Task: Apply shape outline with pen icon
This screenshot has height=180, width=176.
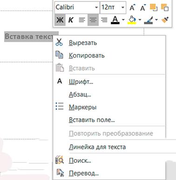Action: coord(149,20)
